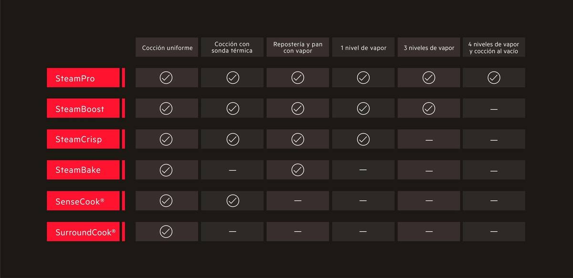
Task: Choose the SteamCrisp red label
Action: 83,139
